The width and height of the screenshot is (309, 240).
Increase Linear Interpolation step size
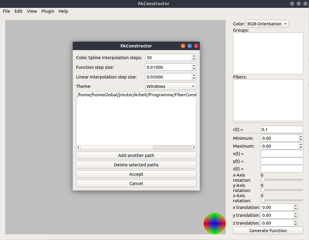click(x=194, y=75)
